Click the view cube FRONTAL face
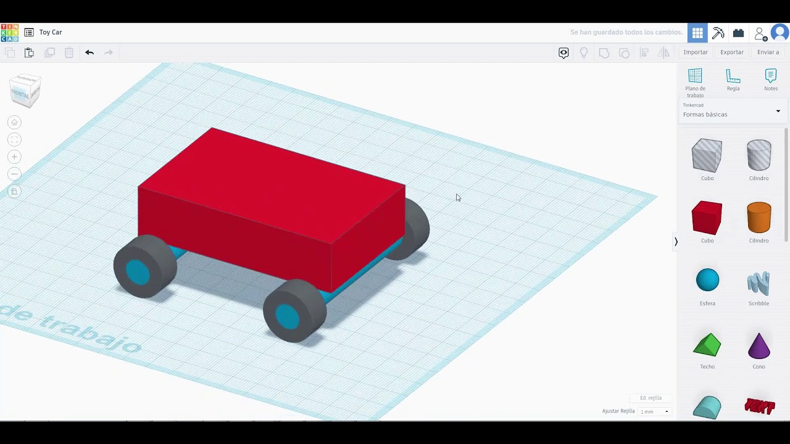The image size is (790, 444). point(20,94)
